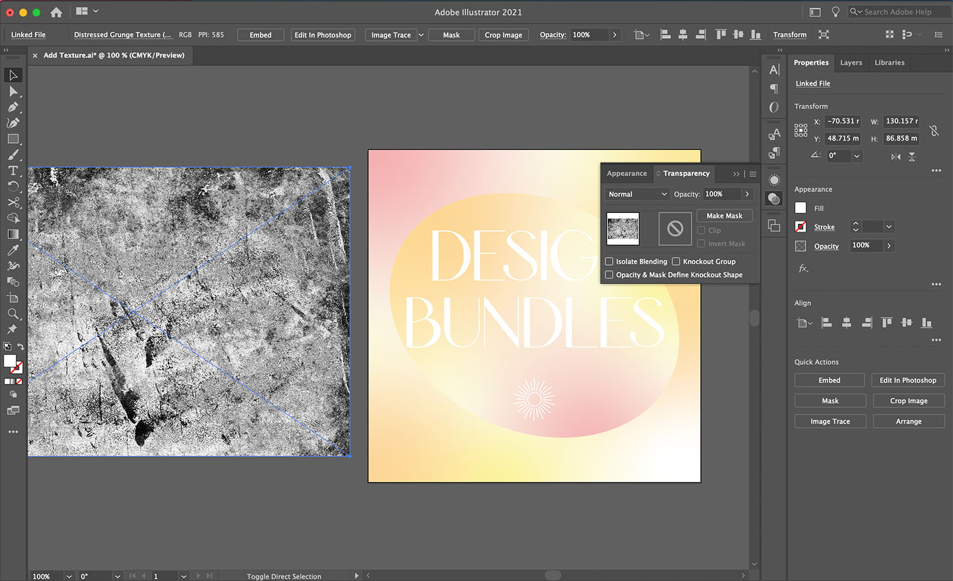Screen dimensions: 953x581
Task: Click the Arrange quick action button
Action: click(909, 421)
